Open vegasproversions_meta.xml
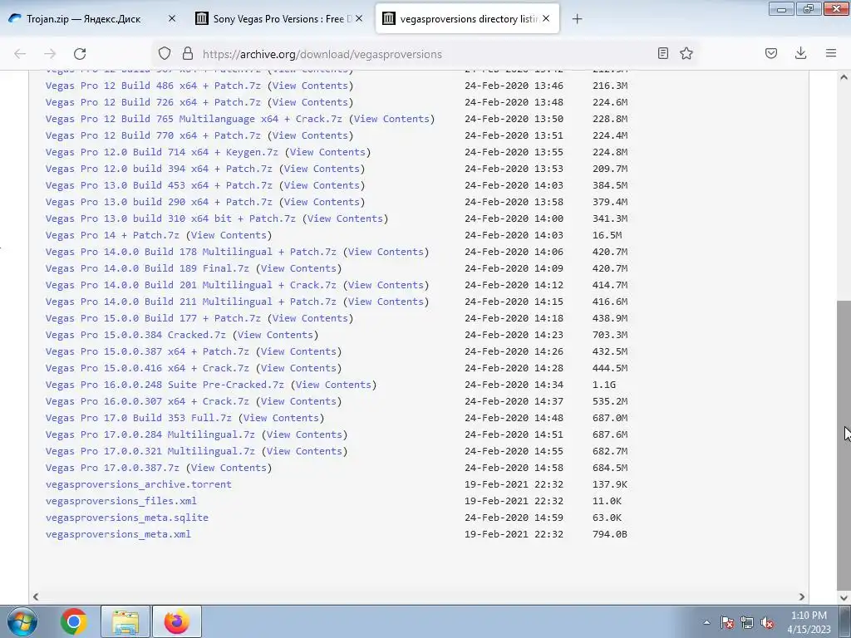851x638 pixels. (x=118, y=534)
